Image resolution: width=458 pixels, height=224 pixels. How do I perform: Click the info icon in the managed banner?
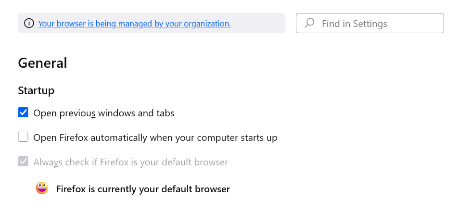29,23
